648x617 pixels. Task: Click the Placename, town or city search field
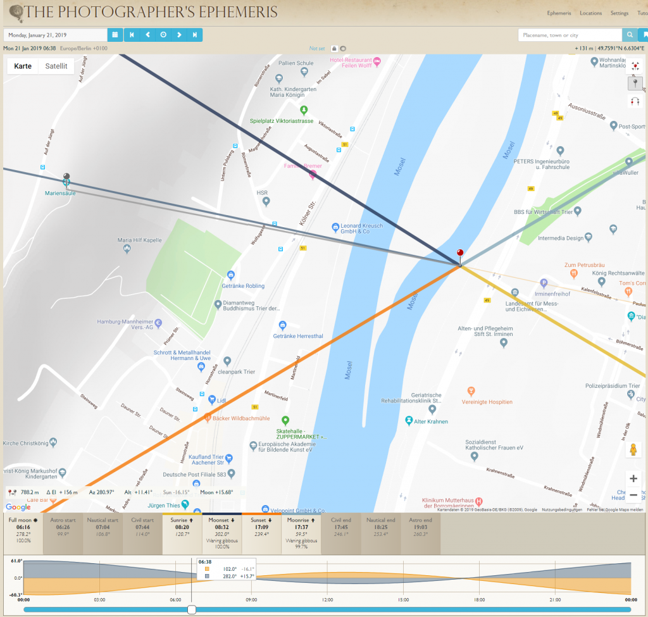pyautogui.click(x=570, y=35)
